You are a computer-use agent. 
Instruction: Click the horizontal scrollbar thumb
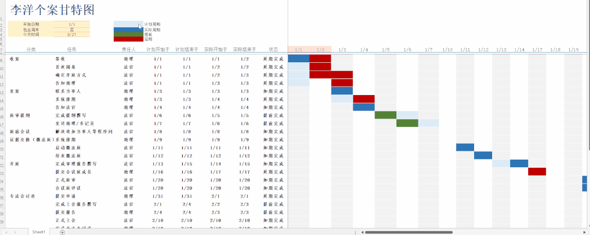408,232
